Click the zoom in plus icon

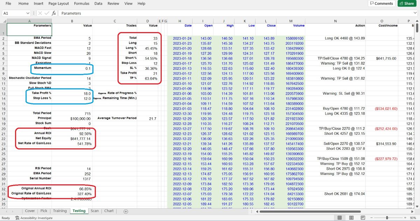(x=405, y=218)
